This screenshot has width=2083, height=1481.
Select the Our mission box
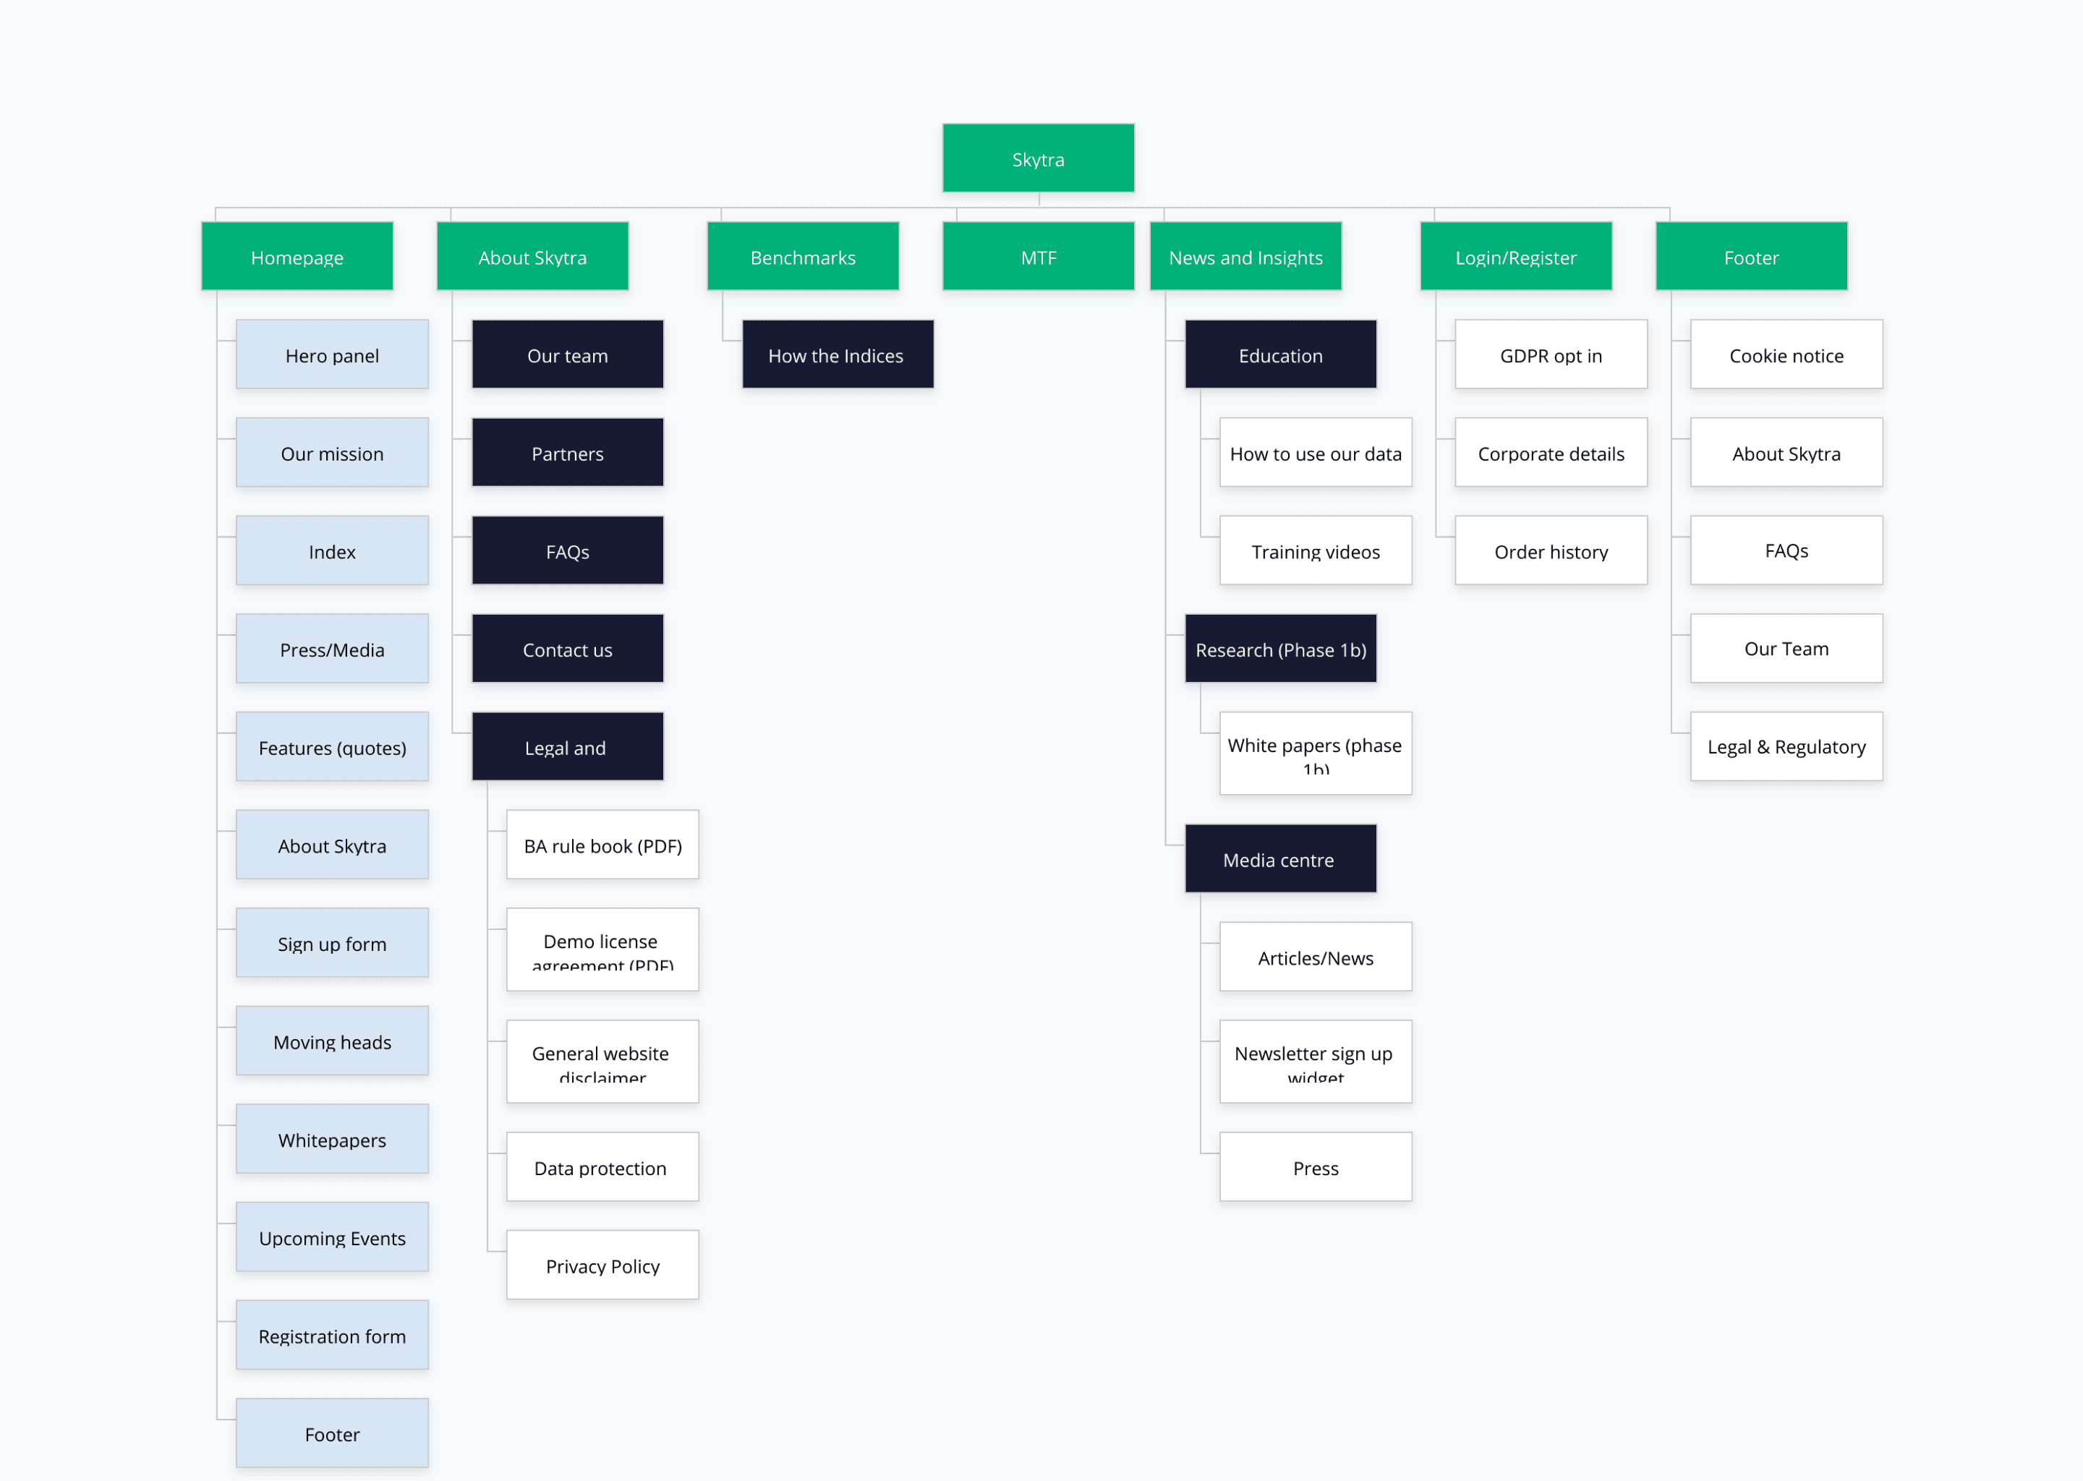(x=332, y=452)
